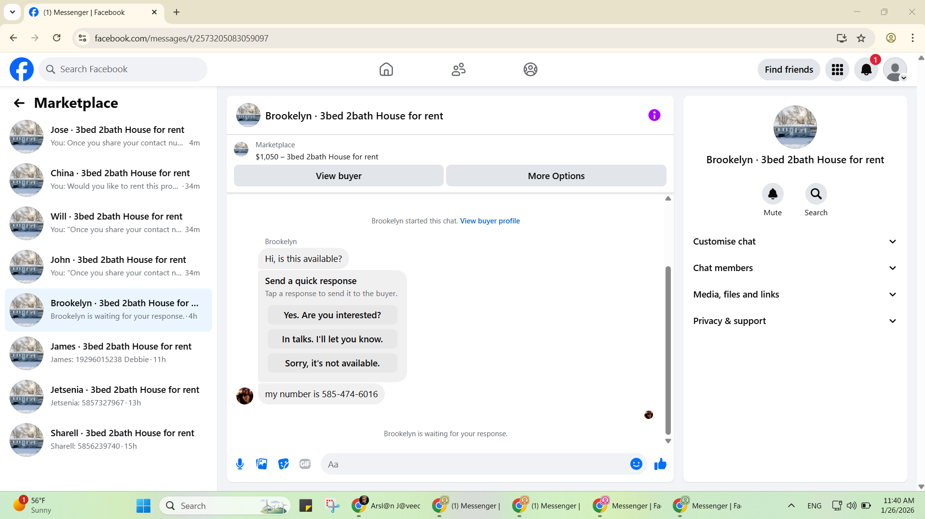The width and height of the screenshot is (925, 519).
Task: Open the emoji picker in message box
Action: click(636, 464)
